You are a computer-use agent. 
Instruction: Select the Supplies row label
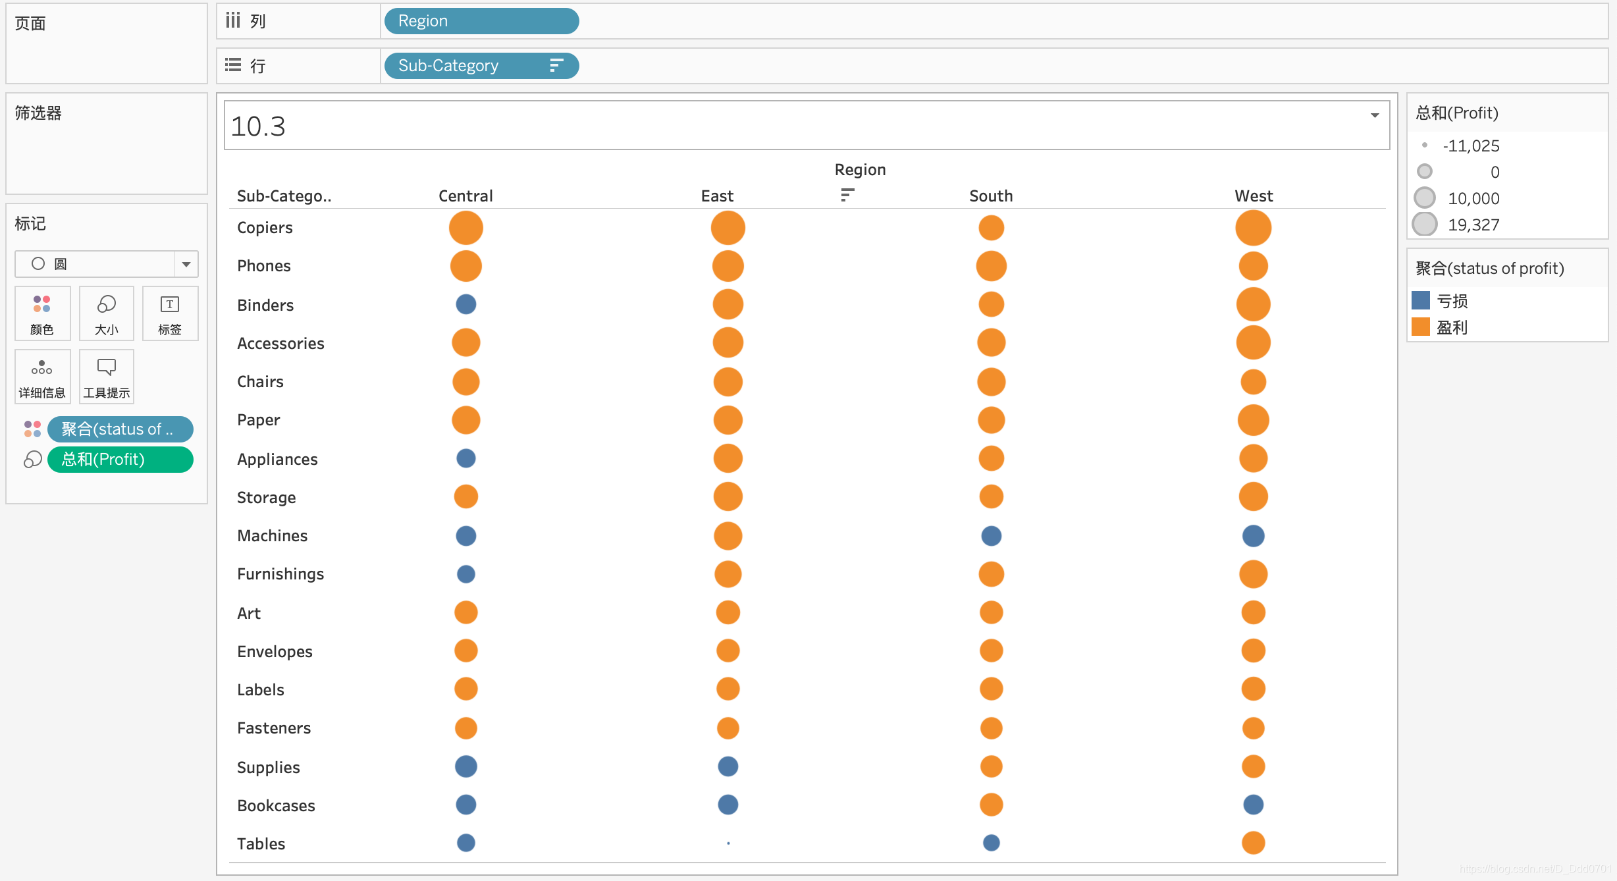[268, 767]
